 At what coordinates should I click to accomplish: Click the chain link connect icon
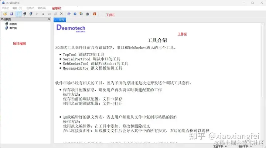tap(49, 14)
